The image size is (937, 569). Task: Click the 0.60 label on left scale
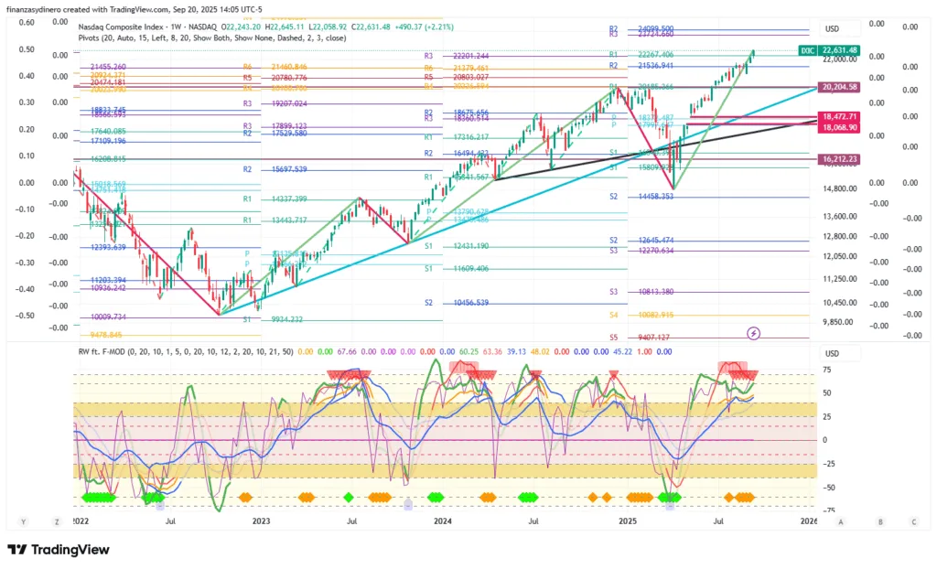[x=27, y=22]
